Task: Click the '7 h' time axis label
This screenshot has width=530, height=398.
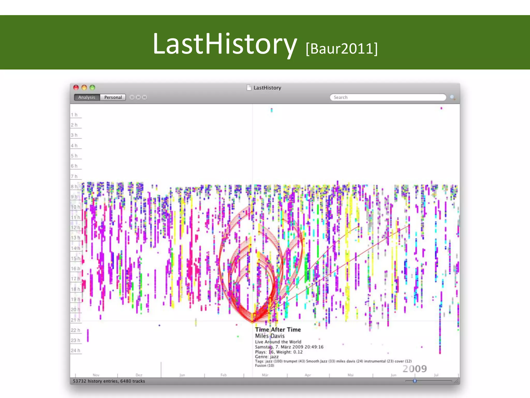Action: 74,176
